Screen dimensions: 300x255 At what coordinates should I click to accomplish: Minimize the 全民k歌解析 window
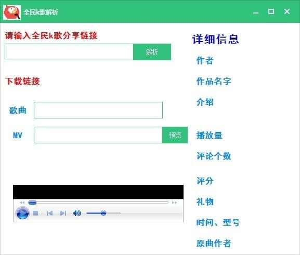pyautogui.click(x=256, y=12)
